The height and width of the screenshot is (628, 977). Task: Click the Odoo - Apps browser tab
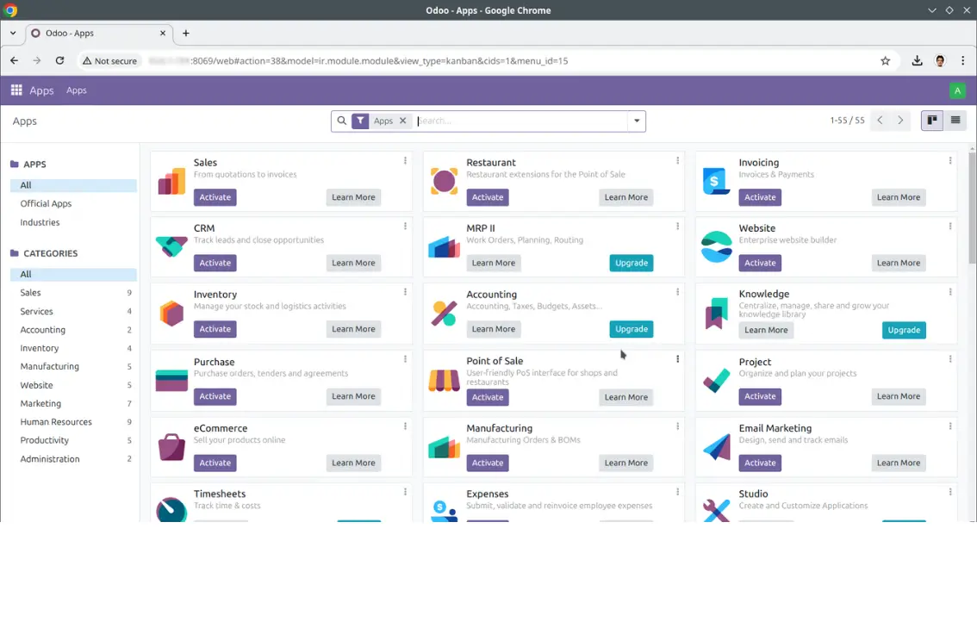tap(95, 34)
